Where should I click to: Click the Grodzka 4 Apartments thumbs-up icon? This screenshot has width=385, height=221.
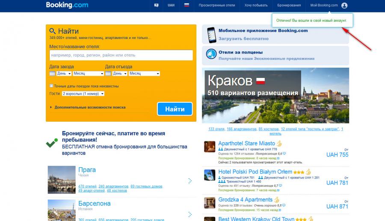(277, 199)
